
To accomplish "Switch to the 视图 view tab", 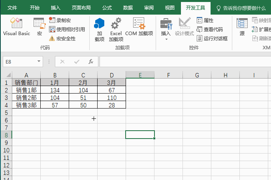I will click(x=170, y=8).
